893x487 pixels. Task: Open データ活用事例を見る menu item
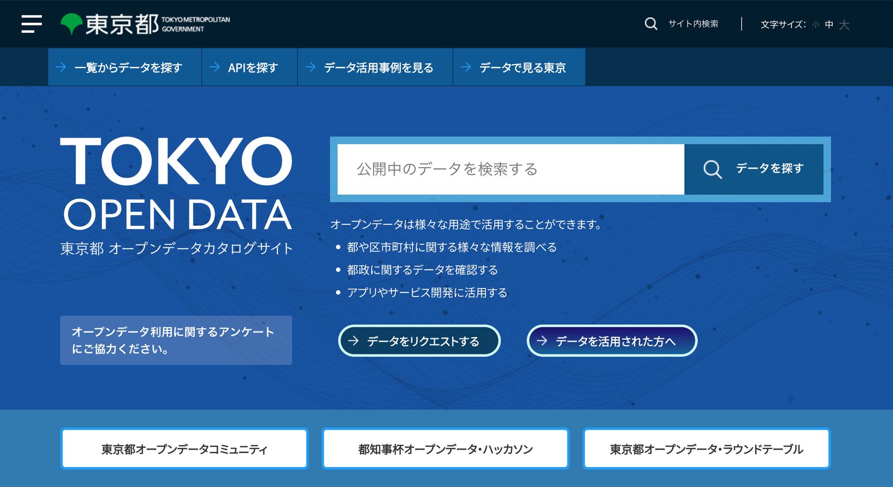tap(375, 67)
